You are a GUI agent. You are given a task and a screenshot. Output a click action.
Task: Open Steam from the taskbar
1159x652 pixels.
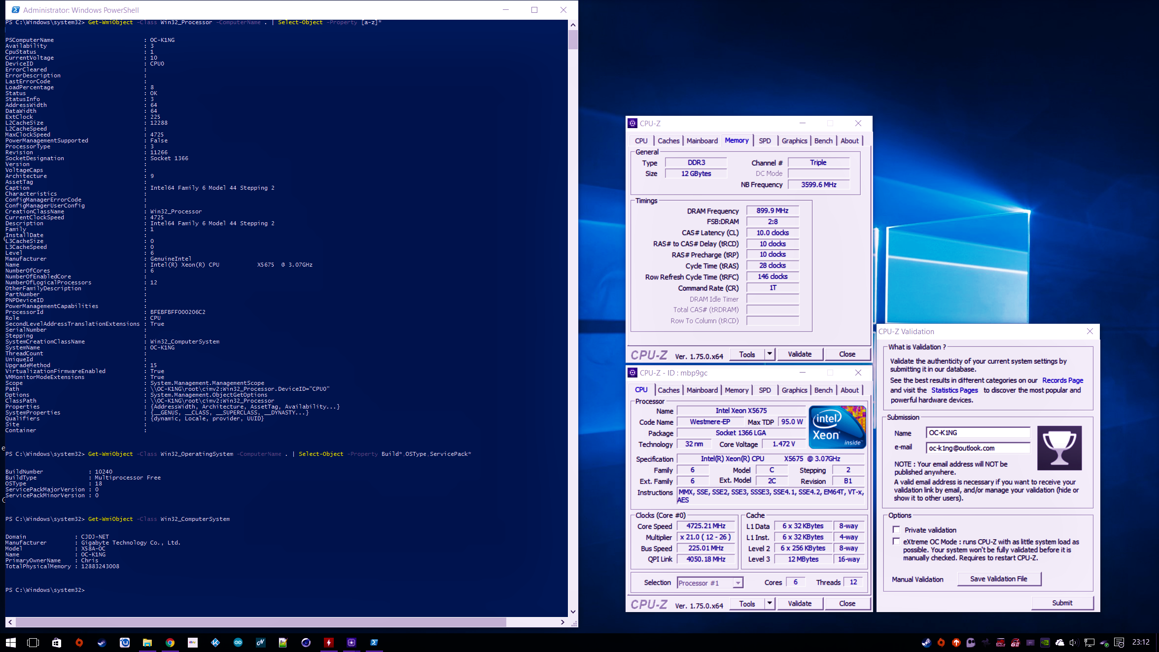[x=102, y=642]
